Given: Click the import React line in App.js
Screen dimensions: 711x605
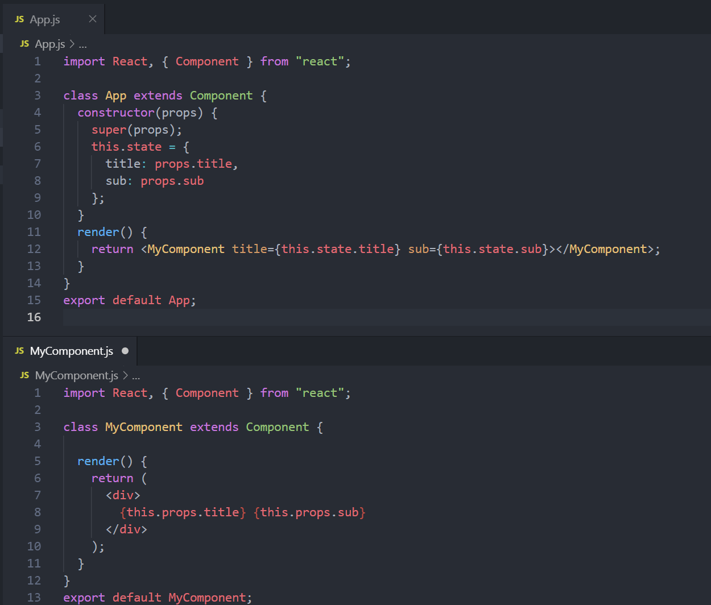Looking at the screenshot, I should point(207,61).
